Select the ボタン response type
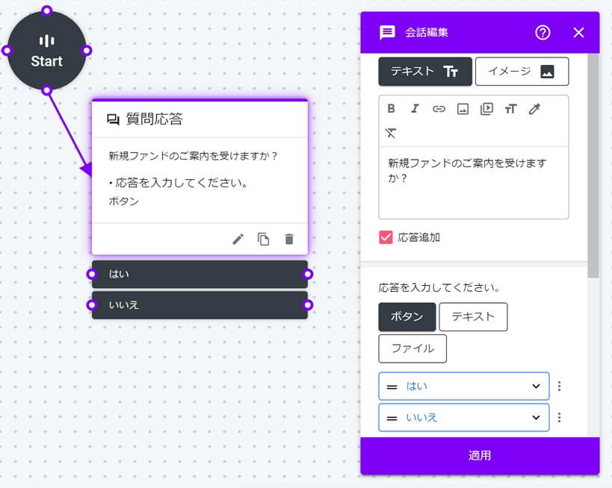The image size is (612, 488). click(407, 317)
